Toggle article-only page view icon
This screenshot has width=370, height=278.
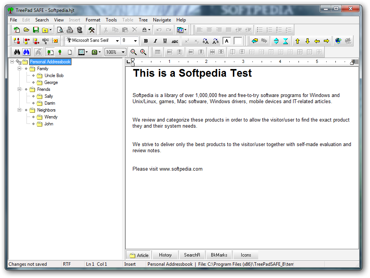click(x=70, y=52)
